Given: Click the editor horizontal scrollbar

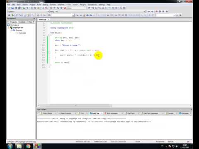Looking at the screenshot, I should (76, 106).
